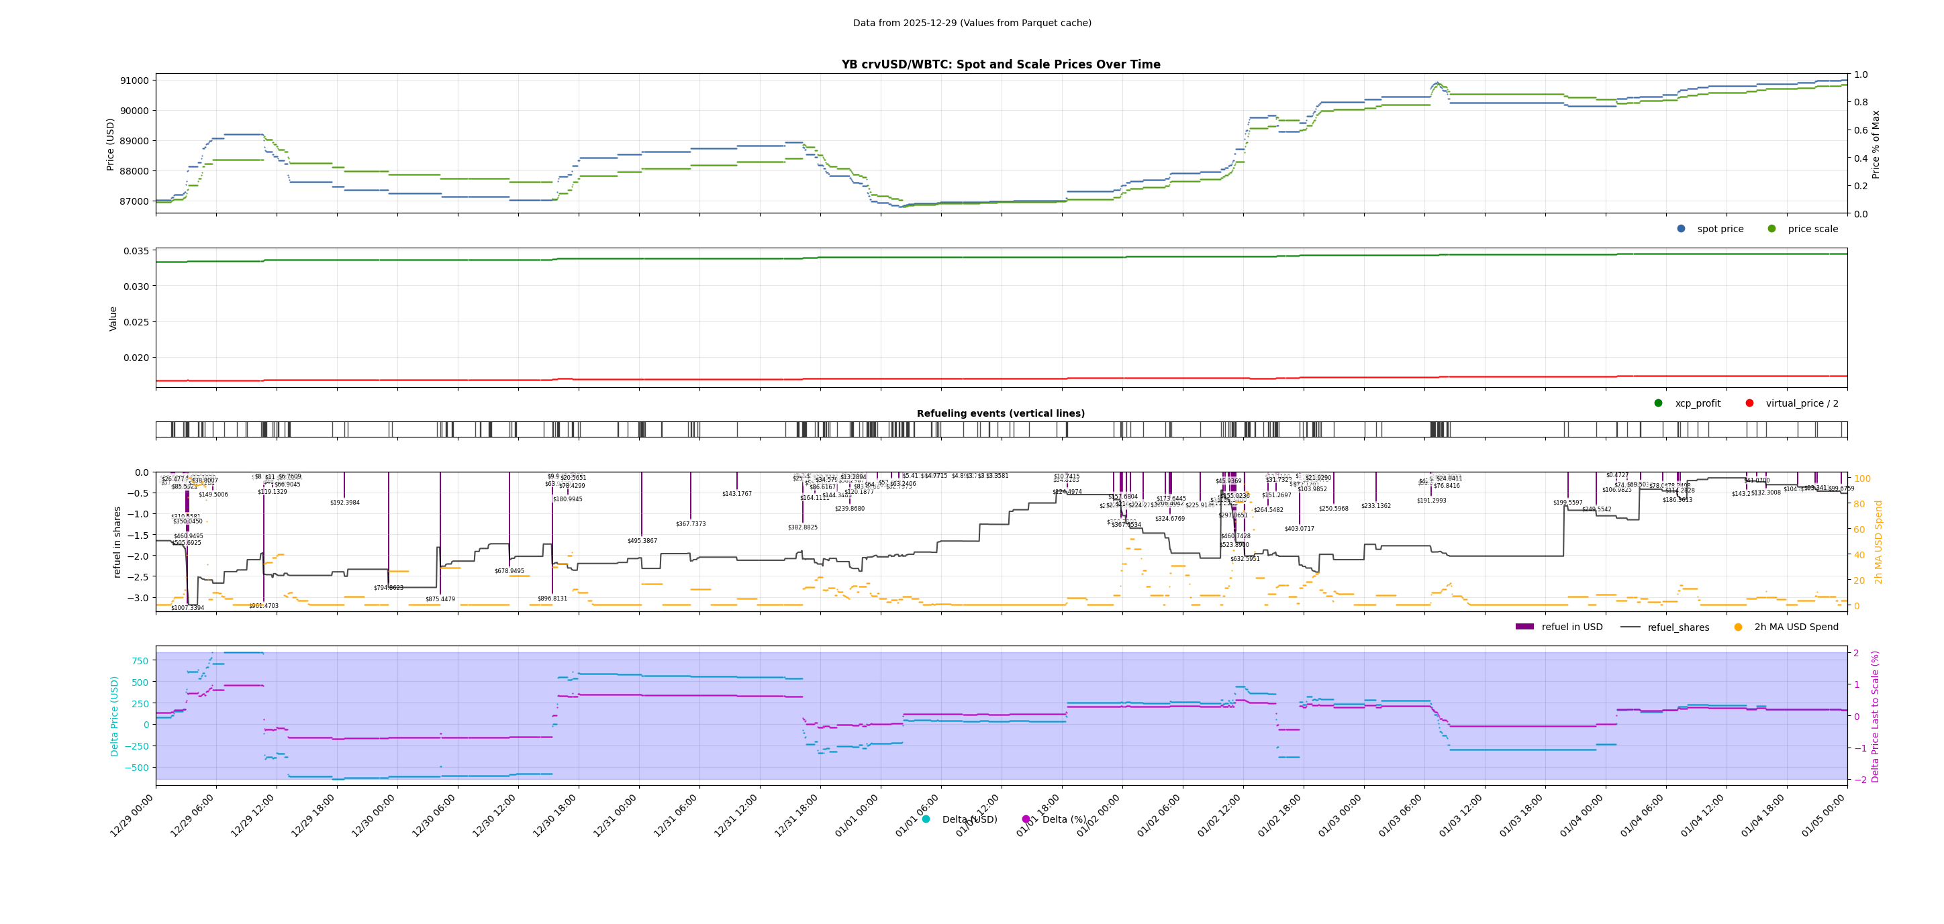Image resolution: width=1944 pixels, height=924 pixels.
Task: Select the $1007.3394 refuel annotation
Action: pos(187,608)
